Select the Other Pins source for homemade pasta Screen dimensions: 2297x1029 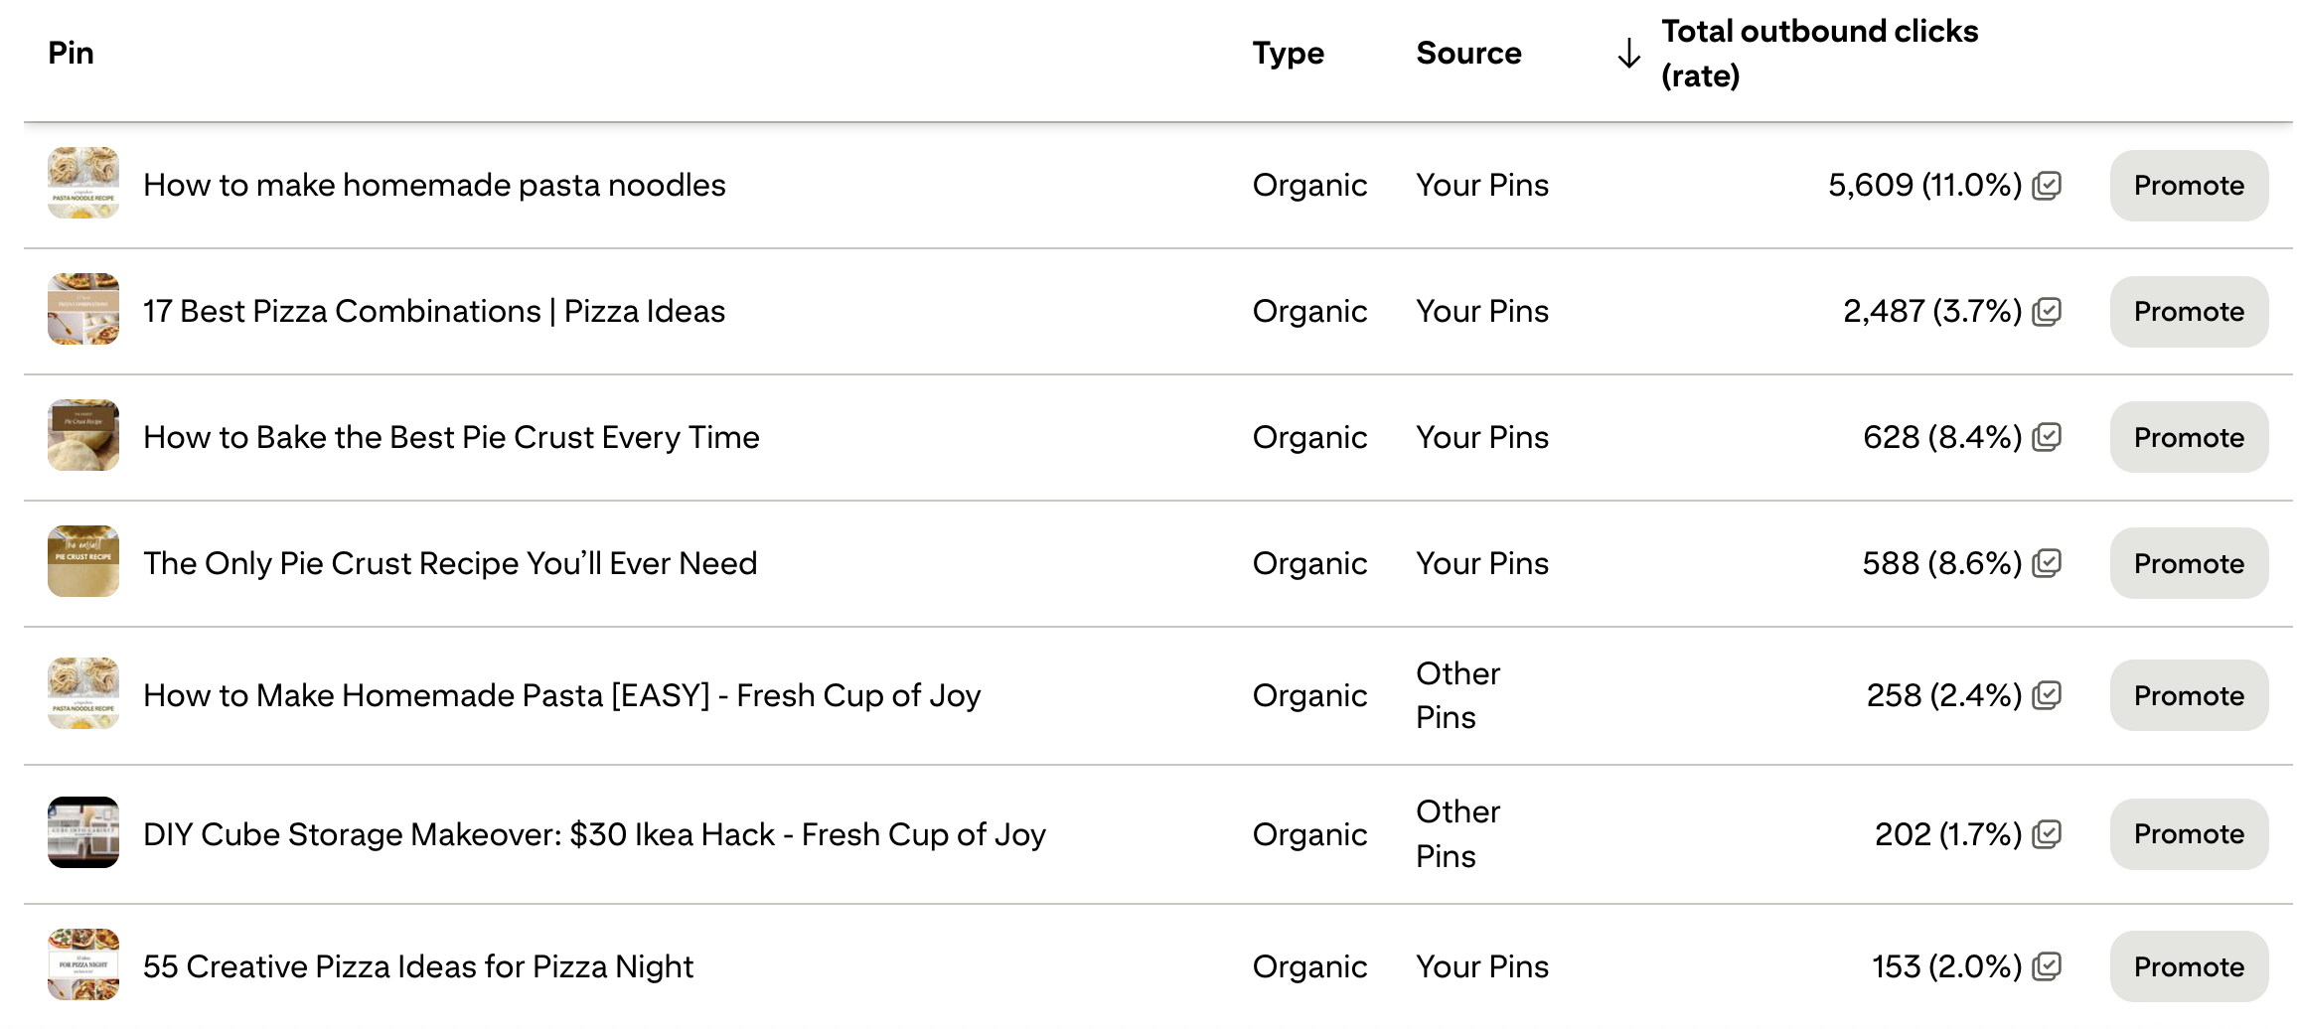point(1456,695)
